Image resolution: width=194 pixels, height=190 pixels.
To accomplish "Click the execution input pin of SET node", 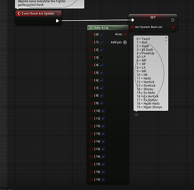I will click(133, 20).
